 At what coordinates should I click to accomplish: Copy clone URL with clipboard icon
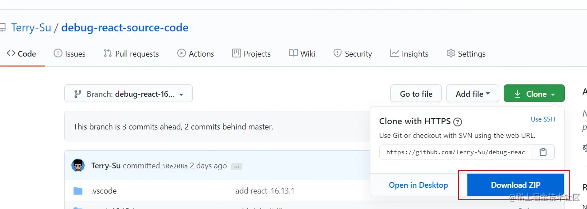pyautogui.click(x=543, y=152)
